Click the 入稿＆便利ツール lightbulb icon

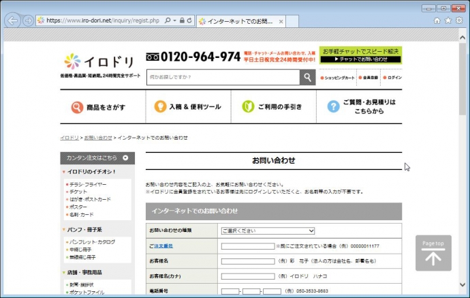(x=160, y=106)
